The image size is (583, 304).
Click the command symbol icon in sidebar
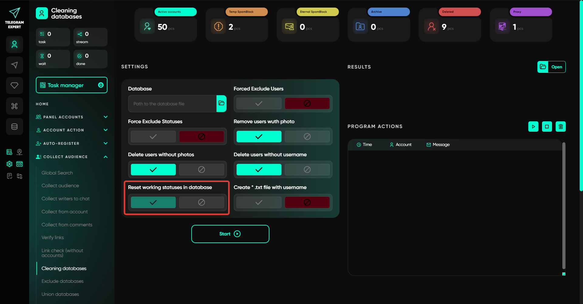14,106
